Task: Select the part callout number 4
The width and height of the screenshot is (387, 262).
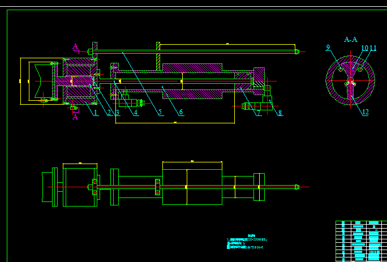Action: coord(135,113)
